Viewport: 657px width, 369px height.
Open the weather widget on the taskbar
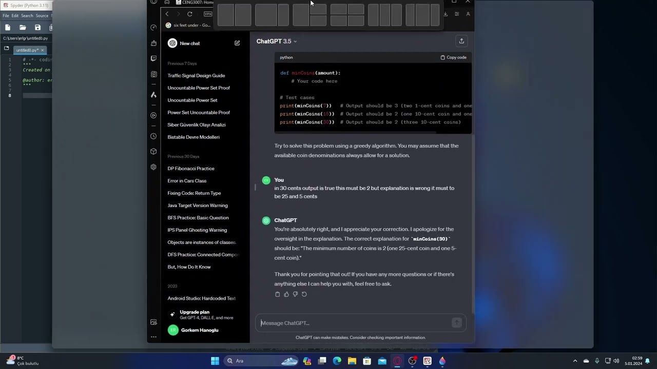[x=22, y=361]
